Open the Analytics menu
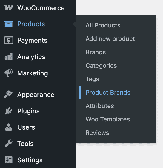Screen dimensions: 163x168 pyautogui.click(x=31, y=57)
